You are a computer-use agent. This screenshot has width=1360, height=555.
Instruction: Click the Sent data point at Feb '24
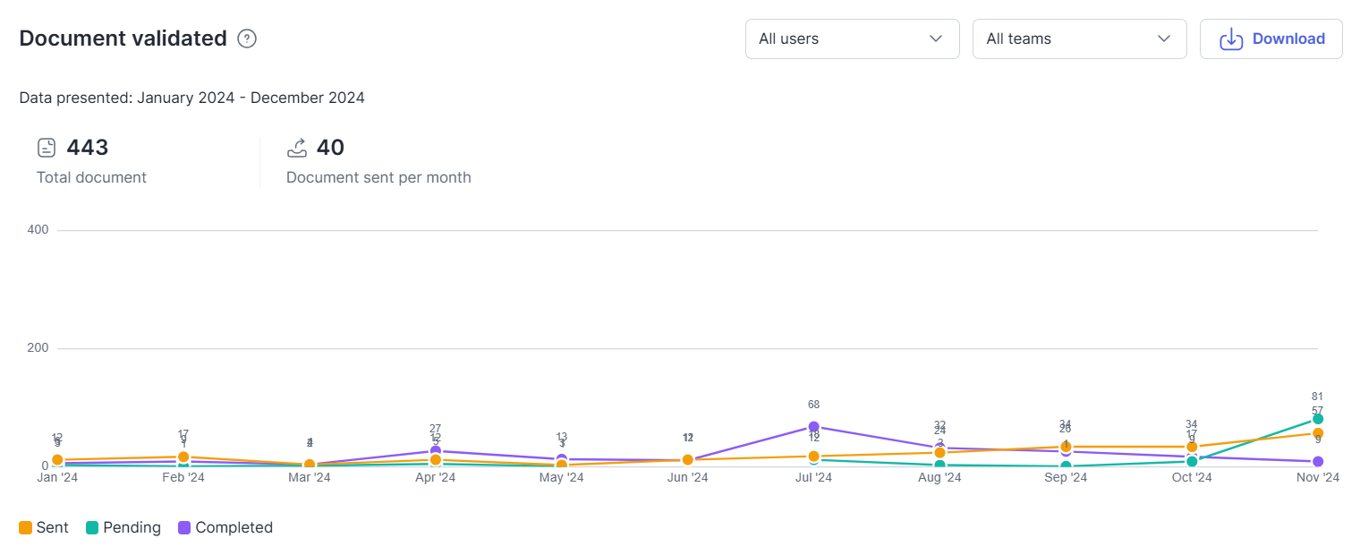(183, 457)
